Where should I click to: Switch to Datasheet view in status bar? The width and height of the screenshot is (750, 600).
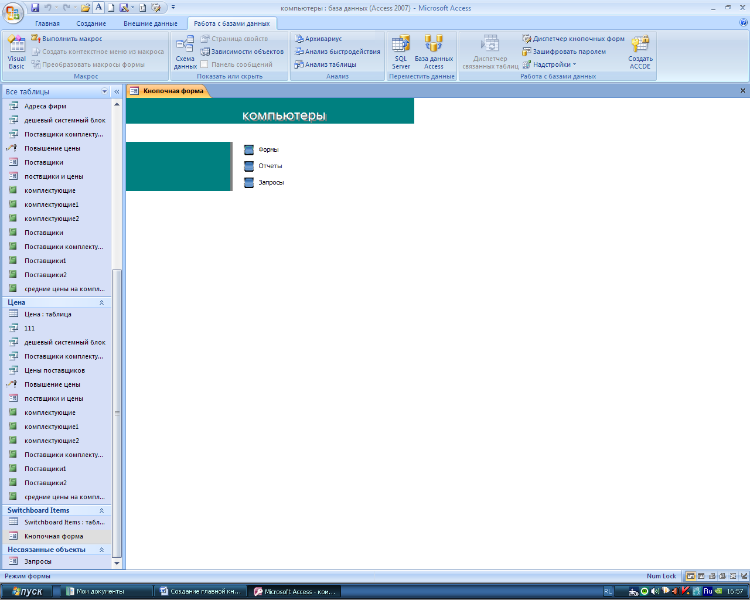pyautogui.click(x=701, y=576)
